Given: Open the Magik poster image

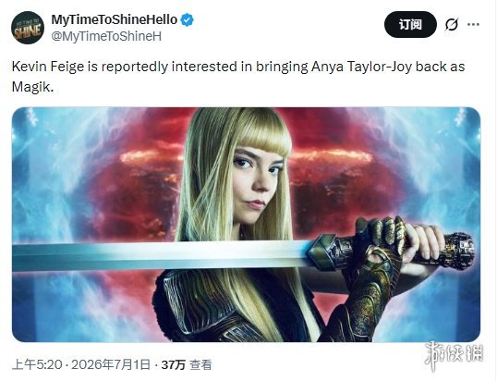Looking at the screenshot, I should (x=247, y=225).
